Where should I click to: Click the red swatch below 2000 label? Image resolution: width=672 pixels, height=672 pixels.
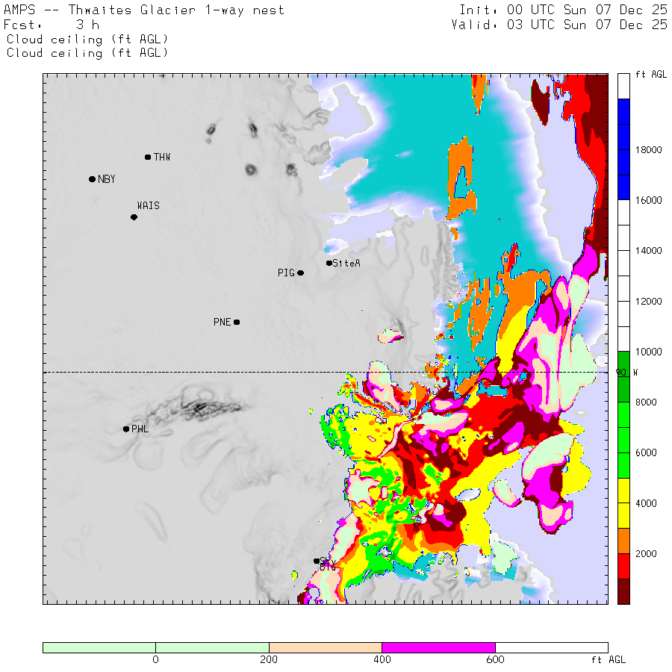tap(623, 566)
